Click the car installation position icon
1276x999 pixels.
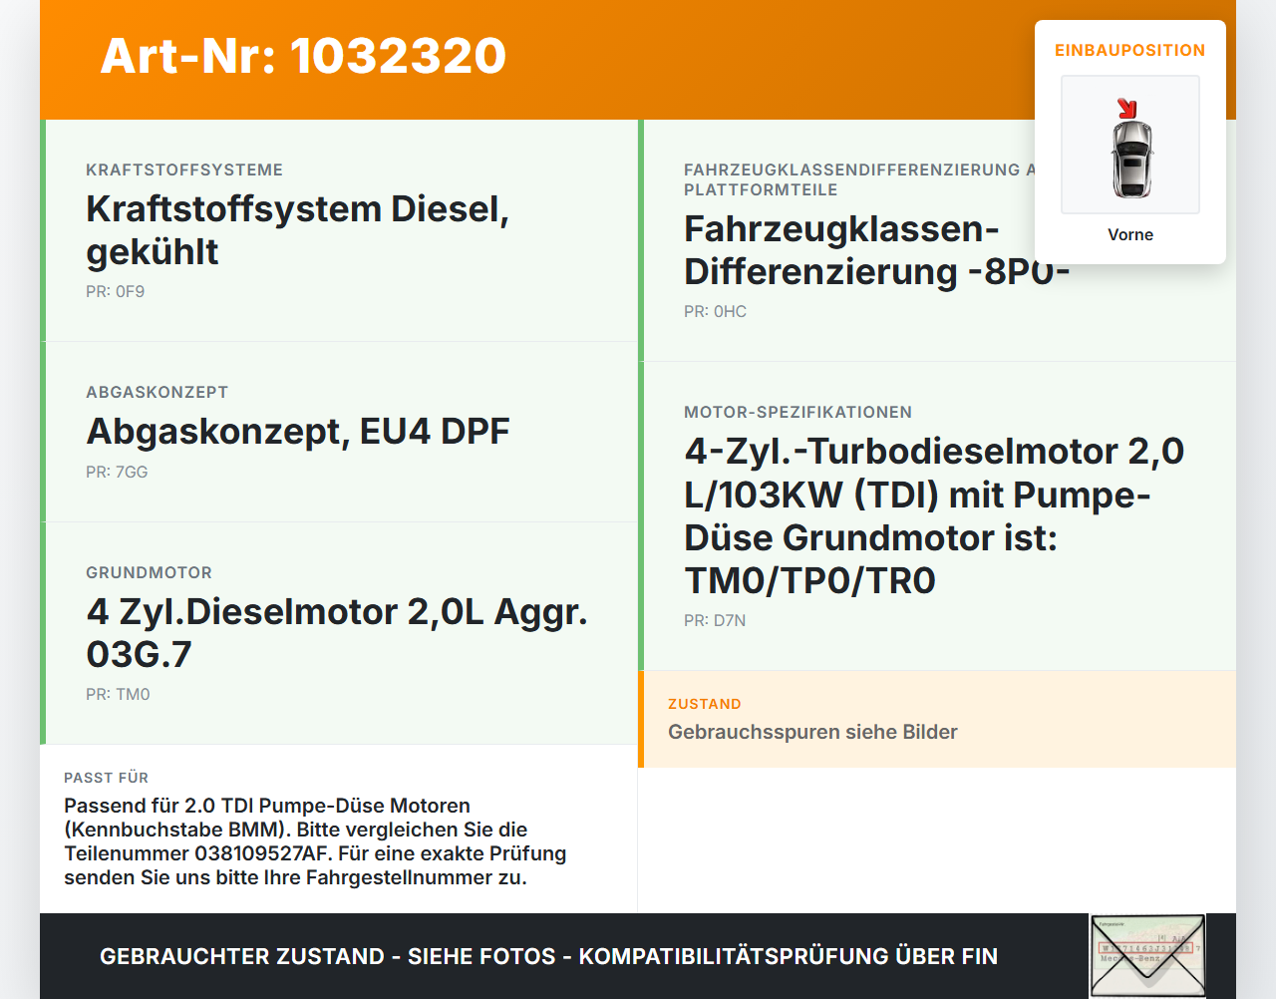[1130, 146]
